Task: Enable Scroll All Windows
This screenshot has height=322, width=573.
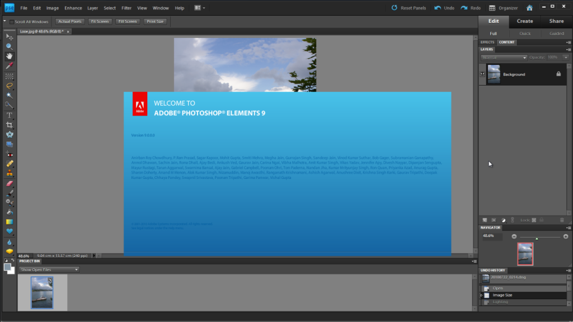Action: click(12, 21)
